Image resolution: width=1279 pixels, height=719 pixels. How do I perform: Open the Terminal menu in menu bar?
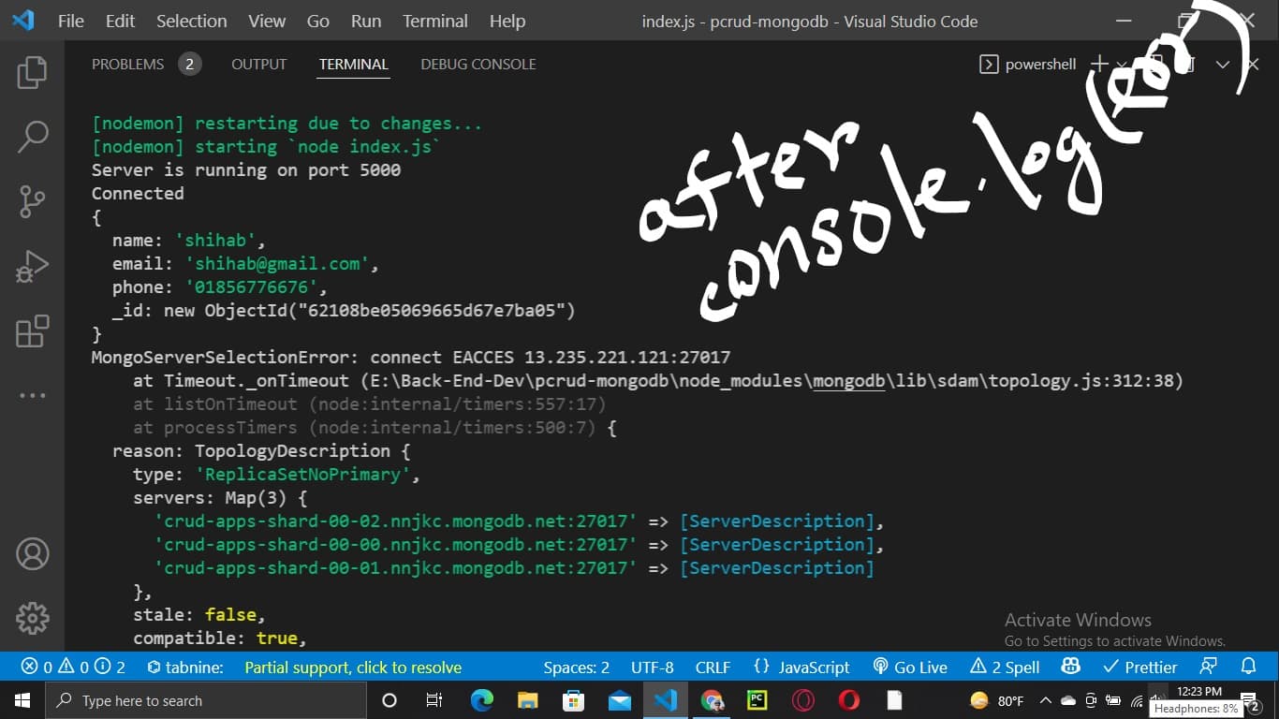tap(434, 21)
